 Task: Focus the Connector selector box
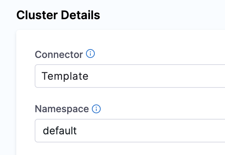[148, 76]
